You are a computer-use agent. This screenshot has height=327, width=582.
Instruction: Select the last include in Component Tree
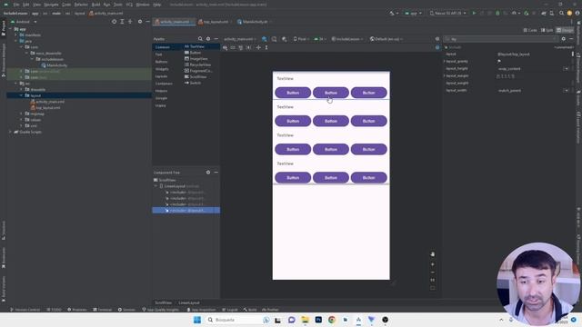pos(186,210)
